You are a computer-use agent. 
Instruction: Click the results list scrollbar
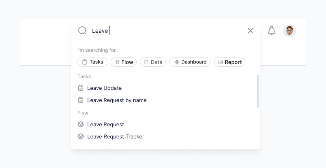point(258,91)
